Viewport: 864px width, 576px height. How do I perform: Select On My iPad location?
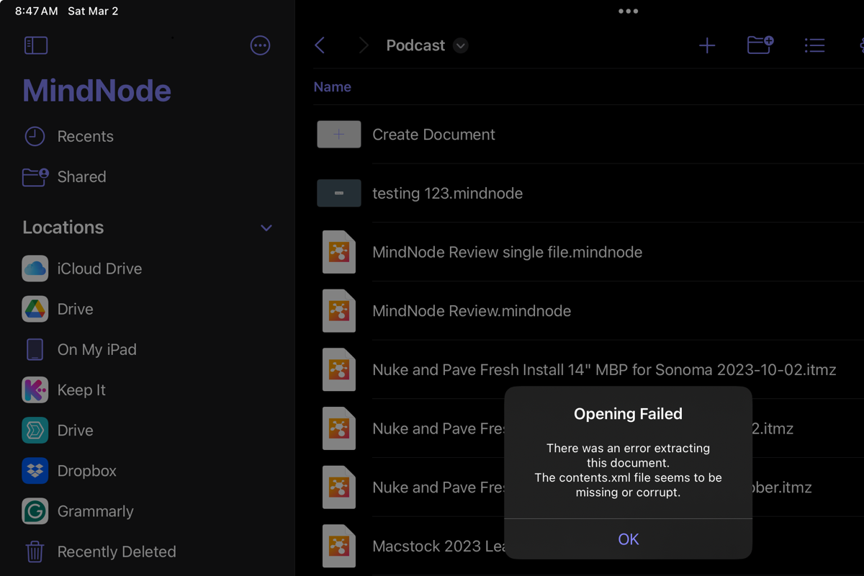[96, 349]
